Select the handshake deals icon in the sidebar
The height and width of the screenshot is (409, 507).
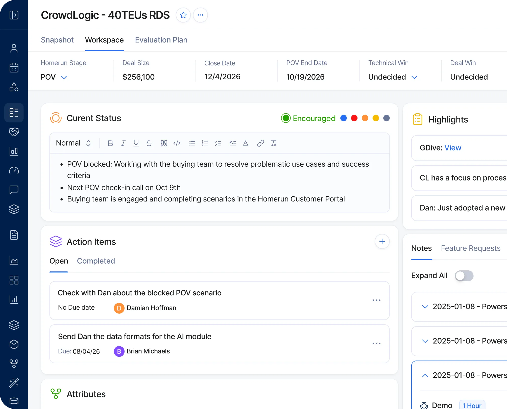(x=14, y=132)
